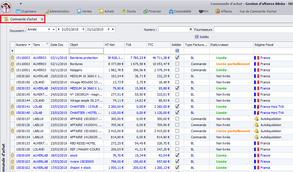Open the 31/12/2015 end date dropdown
The height and width of the screenshot is (172, 293).
click(108, 29)
